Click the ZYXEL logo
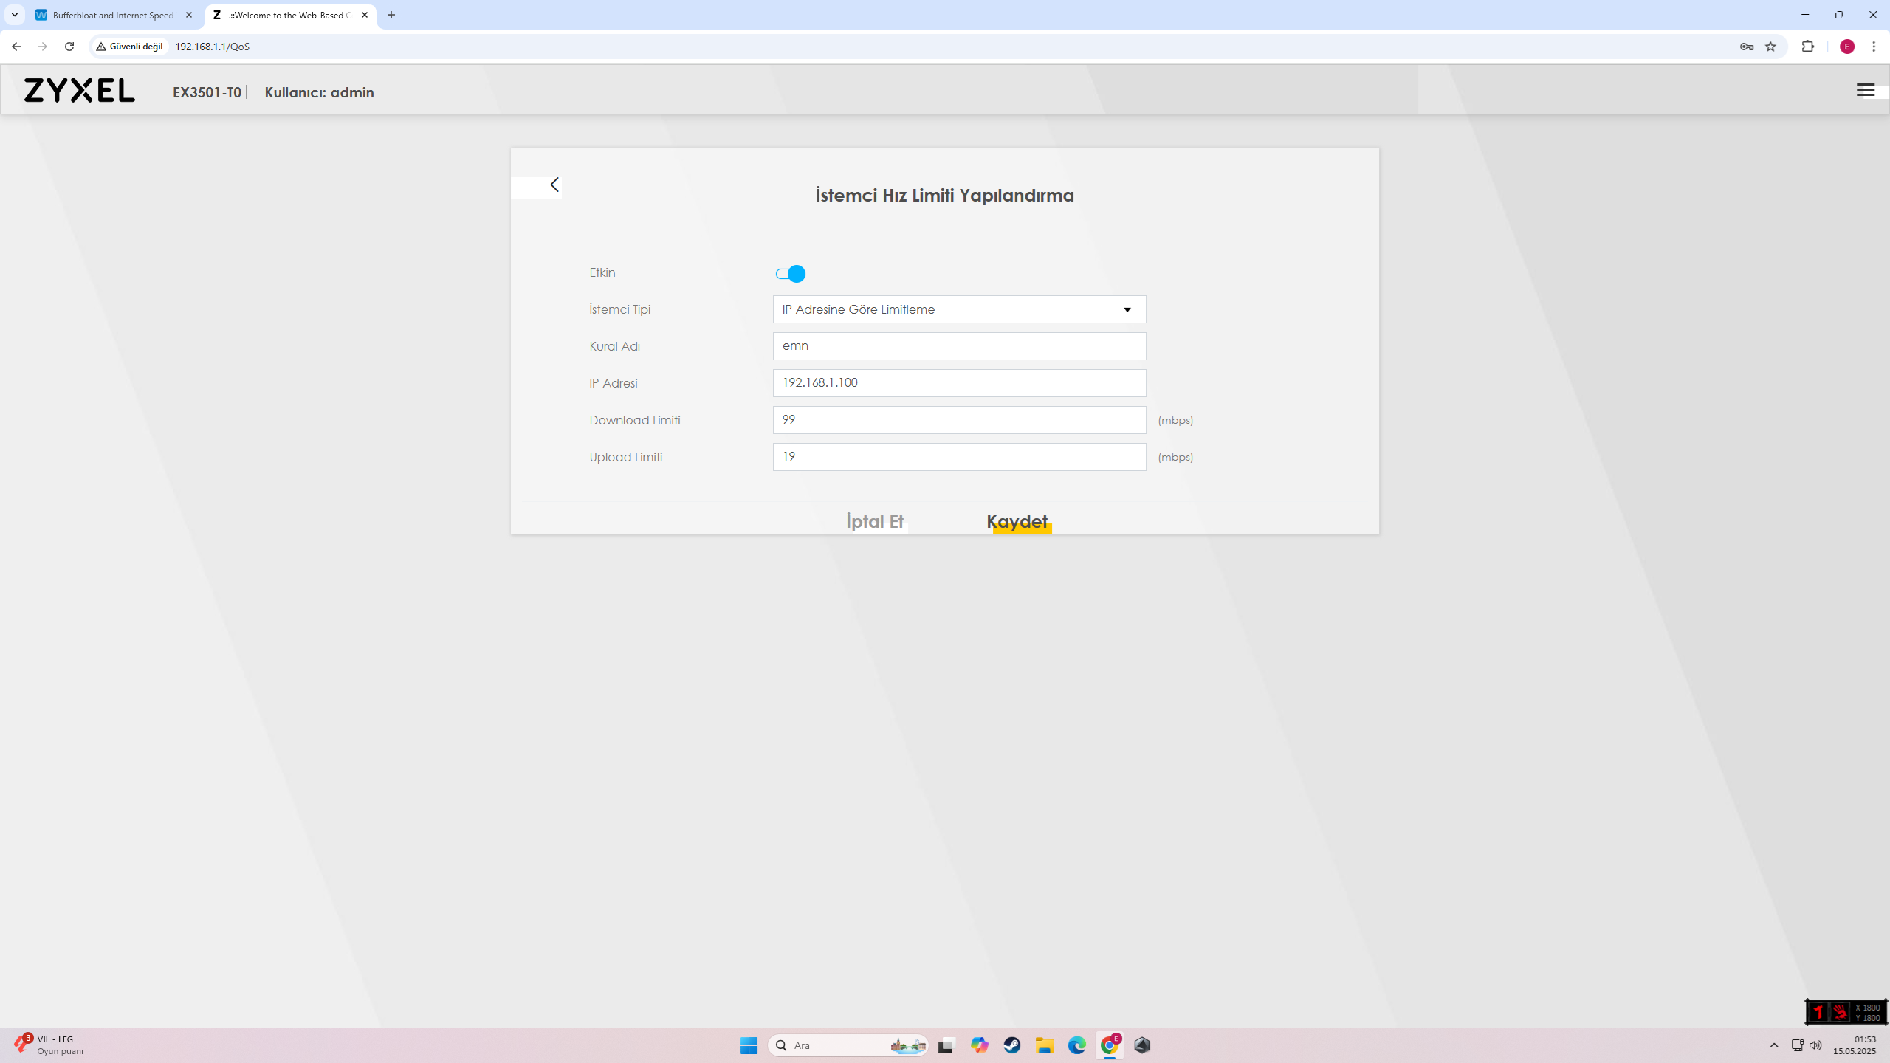This screenshot has width=1890, height=1063. 79,90
